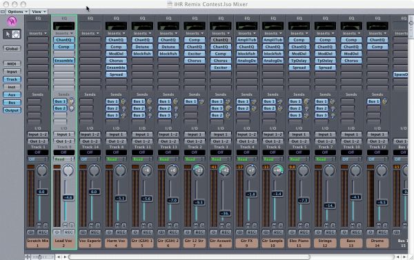Mute the Drums channel

(379, 225)
